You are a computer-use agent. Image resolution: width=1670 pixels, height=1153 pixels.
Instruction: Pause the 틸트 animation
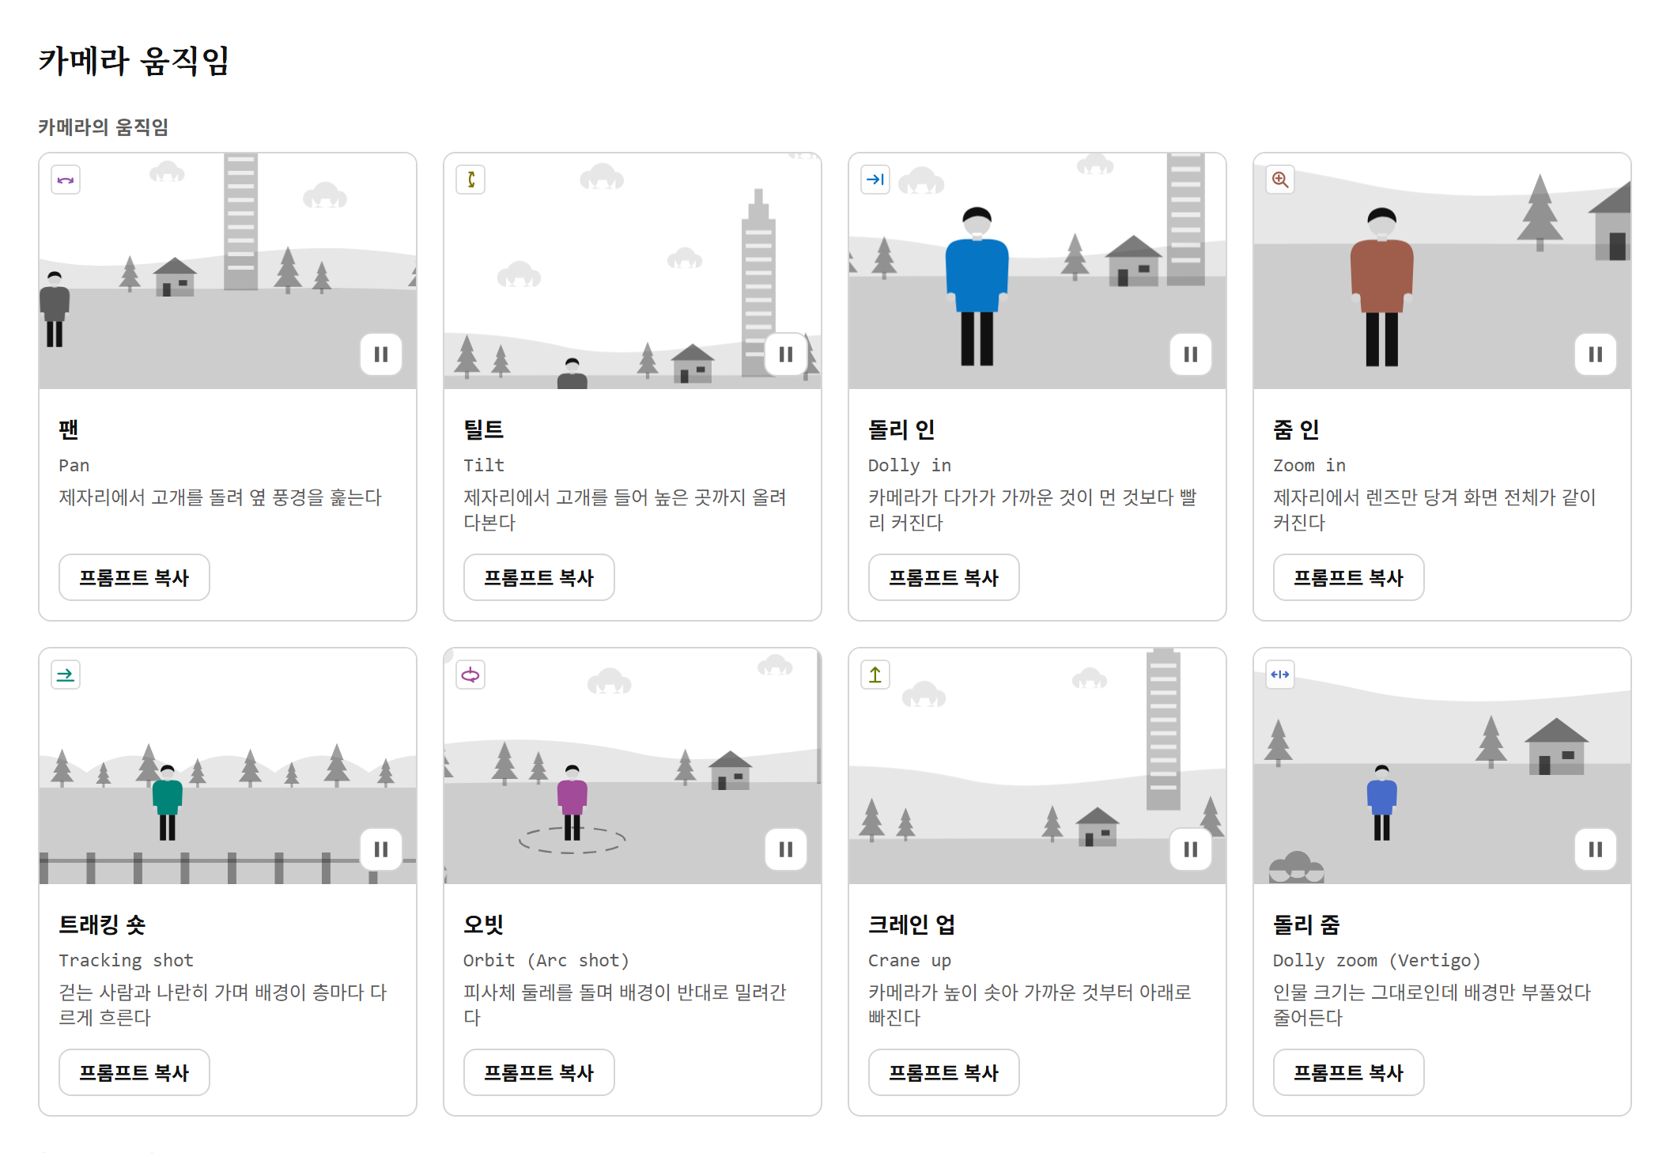pyautogui.click(x=786, y=354)
